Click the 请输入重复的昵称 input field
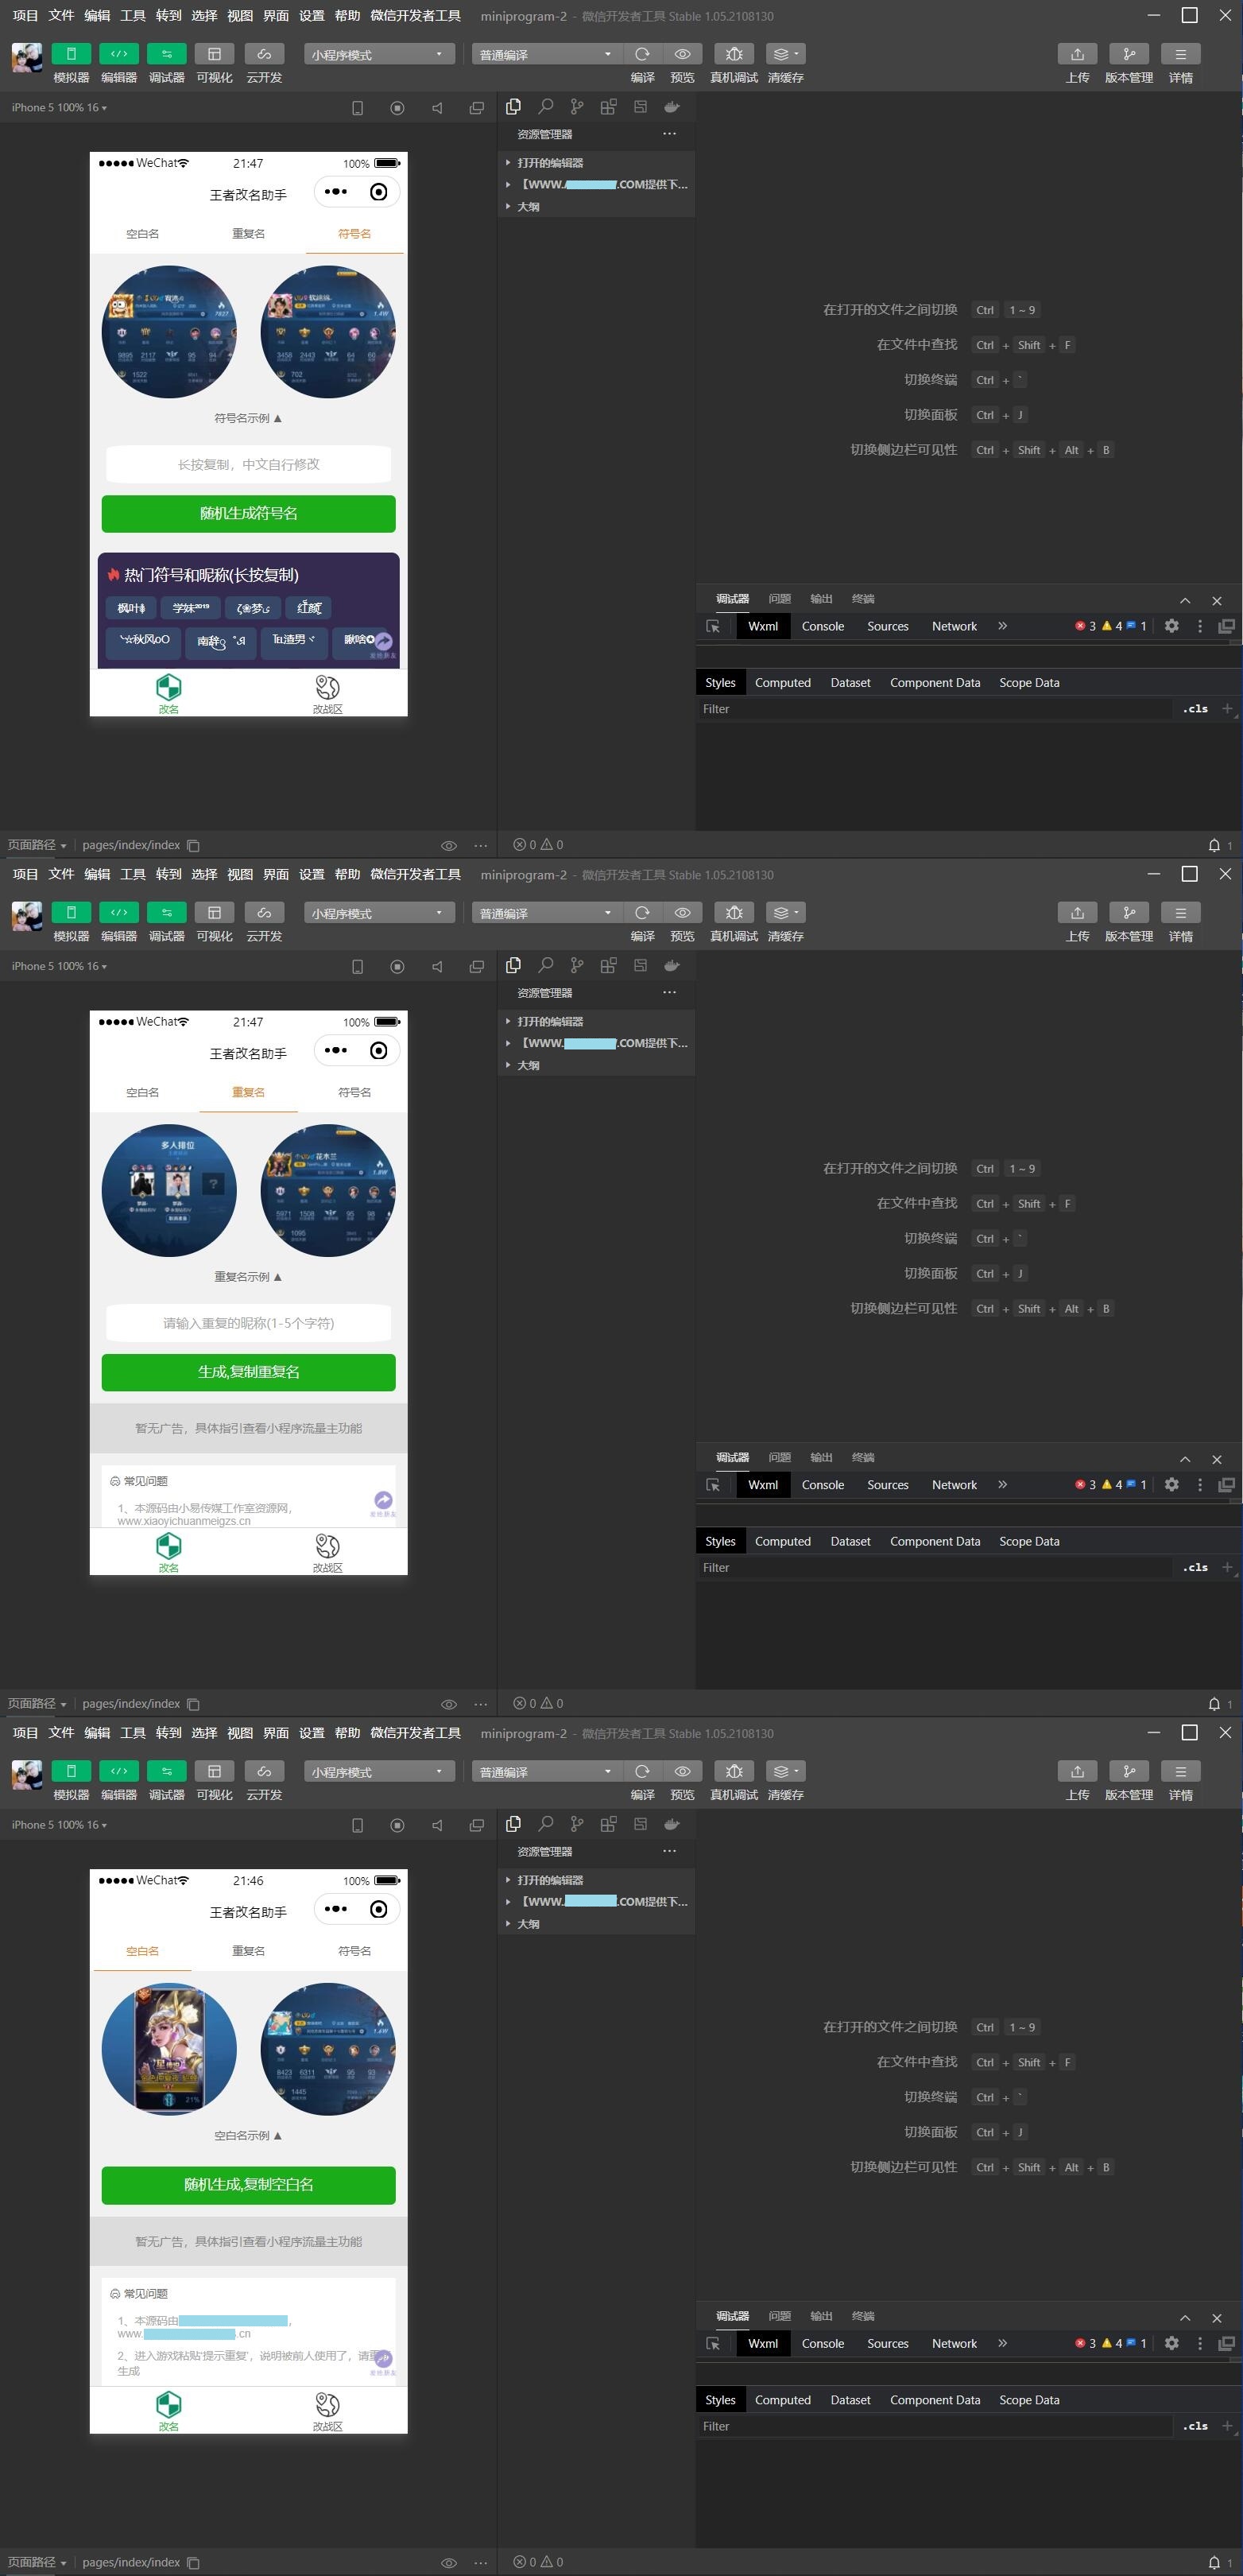The image size is (1243, 2576). coord(248,1323)
